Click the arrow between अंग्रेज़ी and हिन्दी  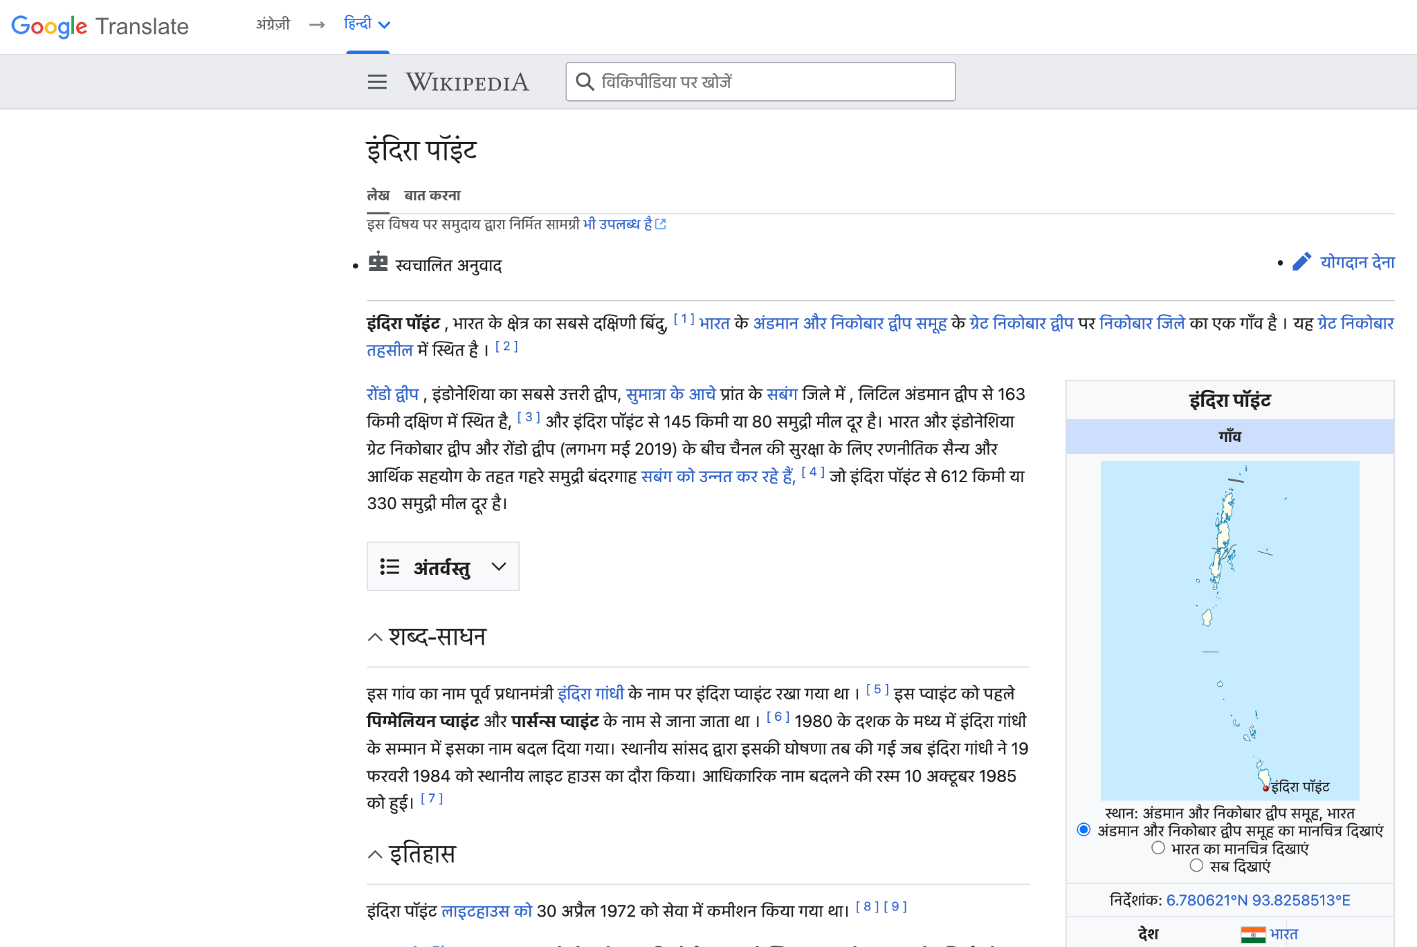pyautogui.click(x=318, y=25)
